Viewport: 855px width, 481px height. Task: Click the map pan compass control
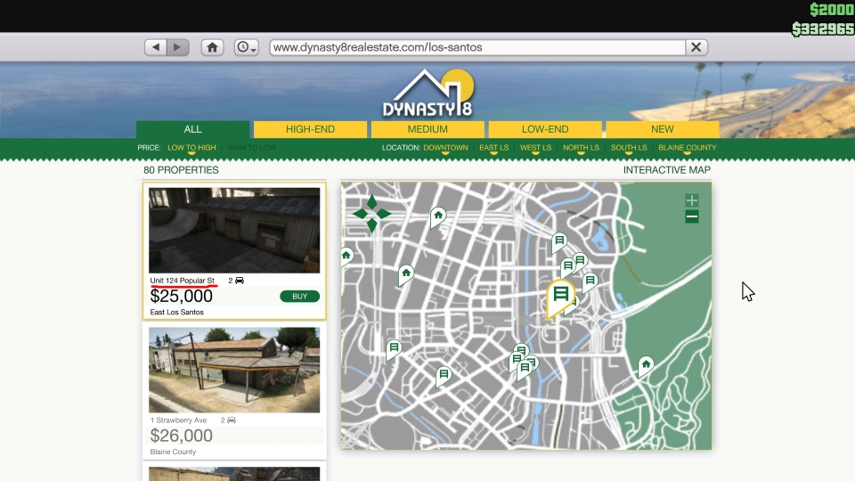pos(372,213)
